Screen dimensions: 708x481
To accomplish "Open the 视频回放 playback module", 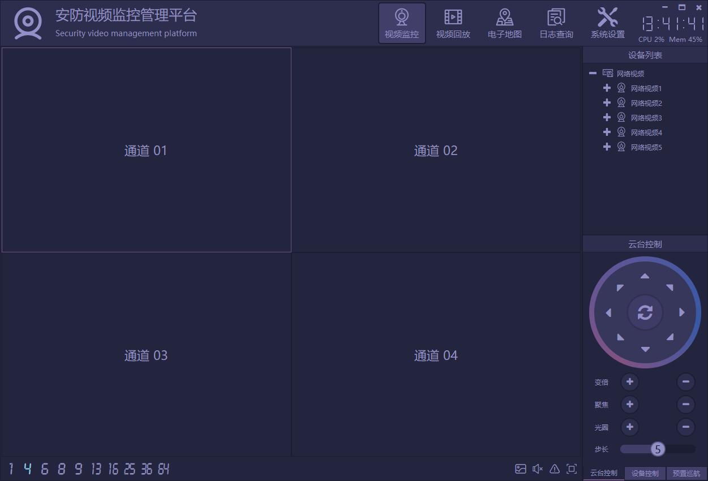I will coord(453,24).
